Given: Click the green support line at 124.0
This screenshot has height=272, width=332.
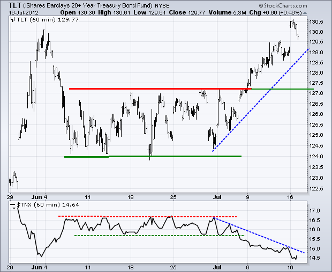Looking at the screenshot, I should (x=153, y=157).
